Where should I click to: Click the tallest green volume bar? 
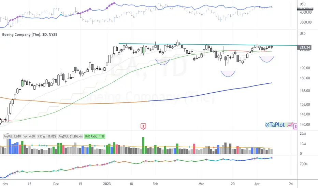coord(143,146)
